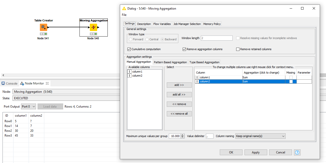
Task: Open the Pattern Based Aggregation tab
Action: 170,62
